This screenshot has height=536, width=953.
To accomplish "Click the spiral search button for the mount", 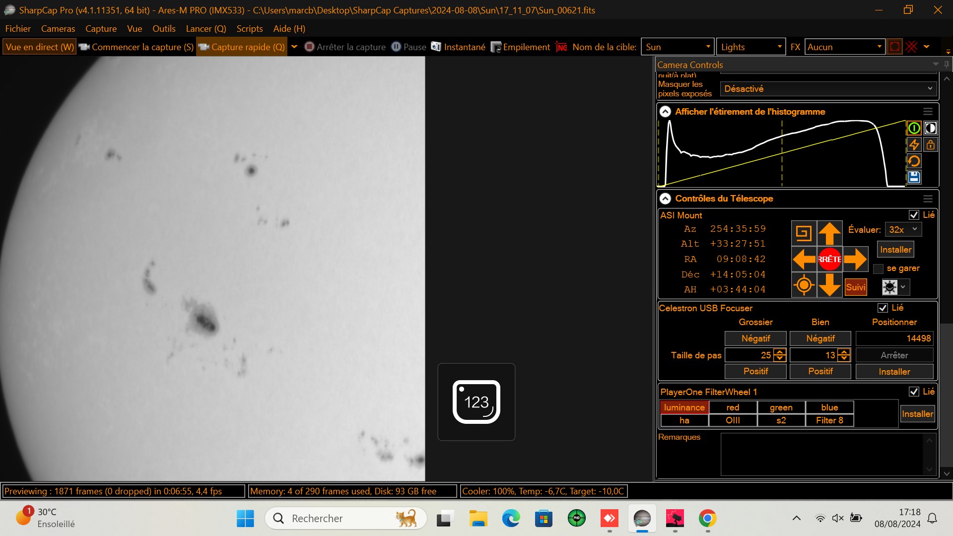I will click(804, 233).
